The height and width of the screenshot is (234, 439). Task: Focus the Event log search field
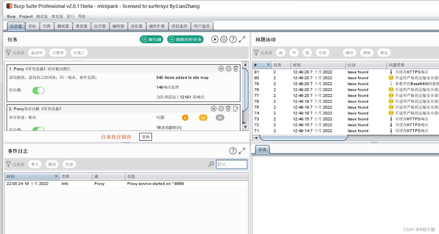point(232,164)
